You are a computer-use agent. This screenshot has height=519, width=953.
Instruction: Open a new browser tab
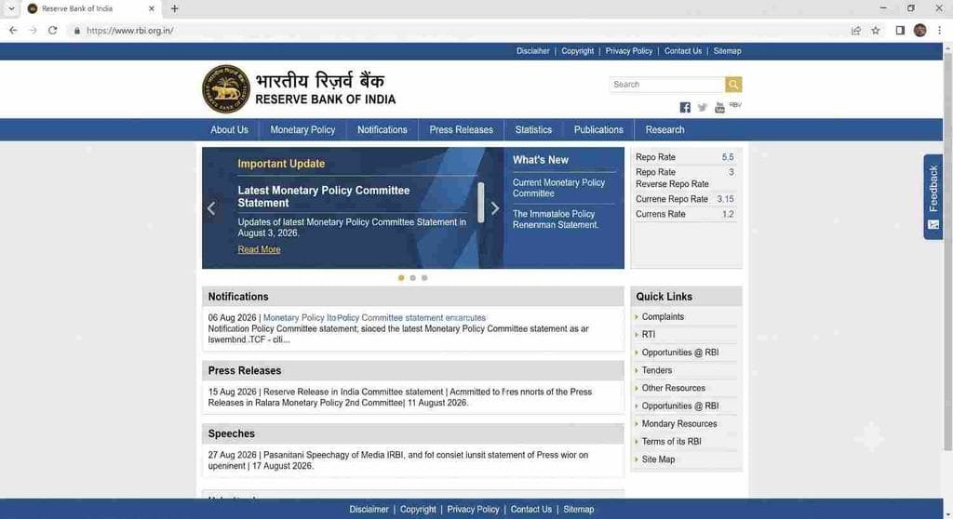(174, 8)
